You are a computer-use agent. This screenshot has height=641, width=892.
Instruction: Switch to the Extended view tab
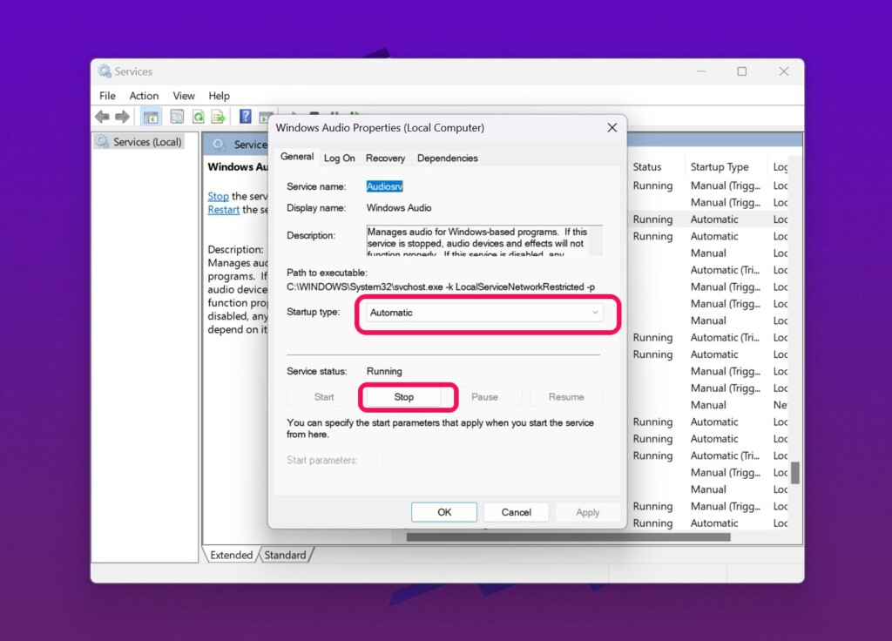(x=232, y=555)
